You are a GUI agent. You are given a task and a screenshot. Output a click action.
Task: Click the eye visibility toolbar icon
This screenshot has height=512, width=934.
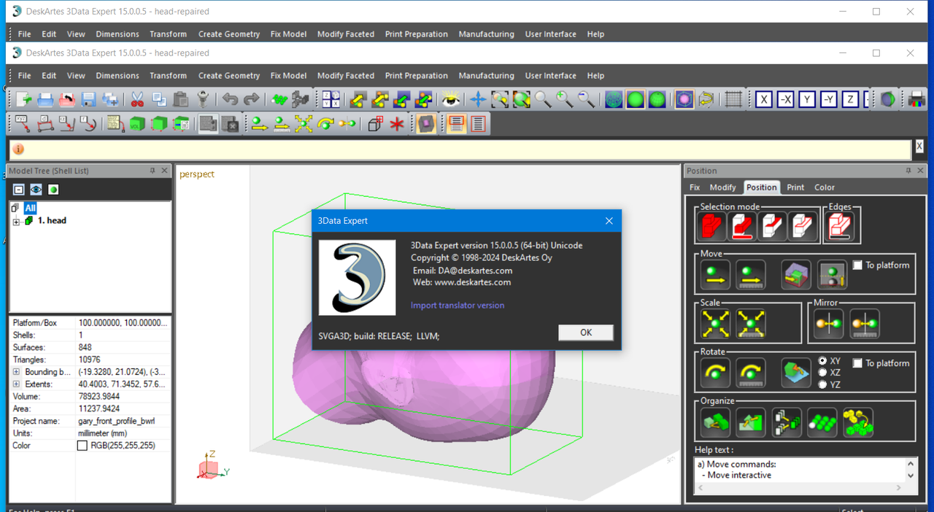(x=451, y=100)
